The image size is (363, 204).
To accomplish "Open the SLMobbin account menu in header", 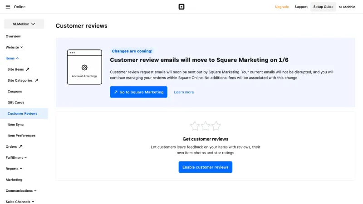I will click(347, 7).
